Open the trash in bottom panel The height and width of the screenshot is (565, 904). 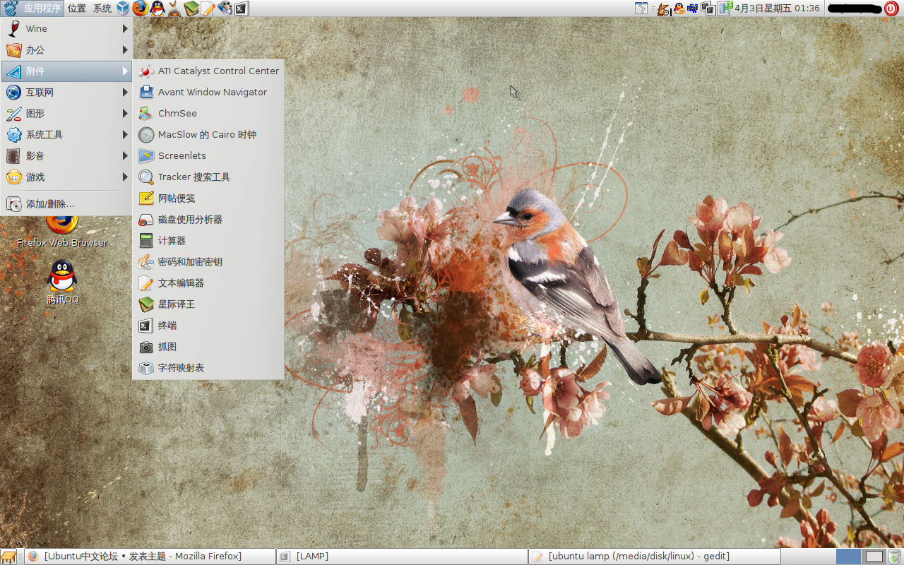click(895, 557)
